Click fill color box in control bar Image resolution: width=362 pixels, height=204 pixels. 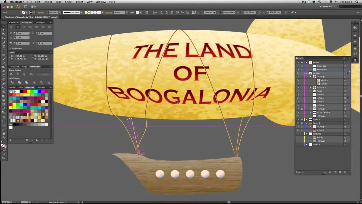pyautogui.click(x=23, y=12)
